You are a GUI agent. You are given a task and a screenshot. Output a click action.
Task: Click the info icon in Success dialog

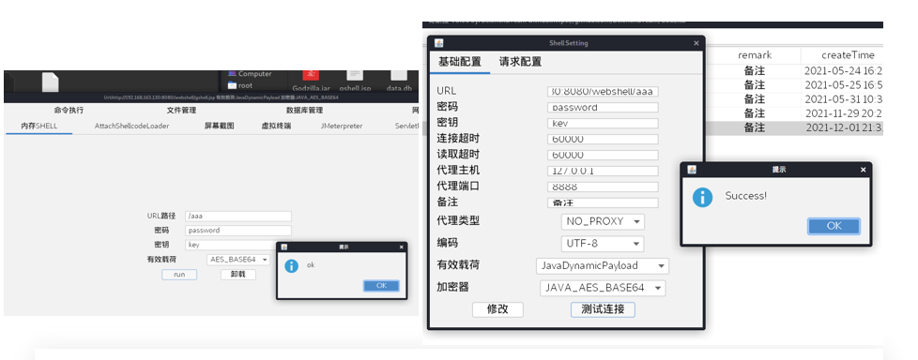[x=702, y=197]
